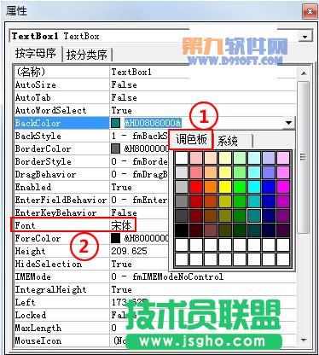The width and height of the screenshot is (319, 355).
Task: Choose the pure yellow palette swatch
Action: coord(225,187)
